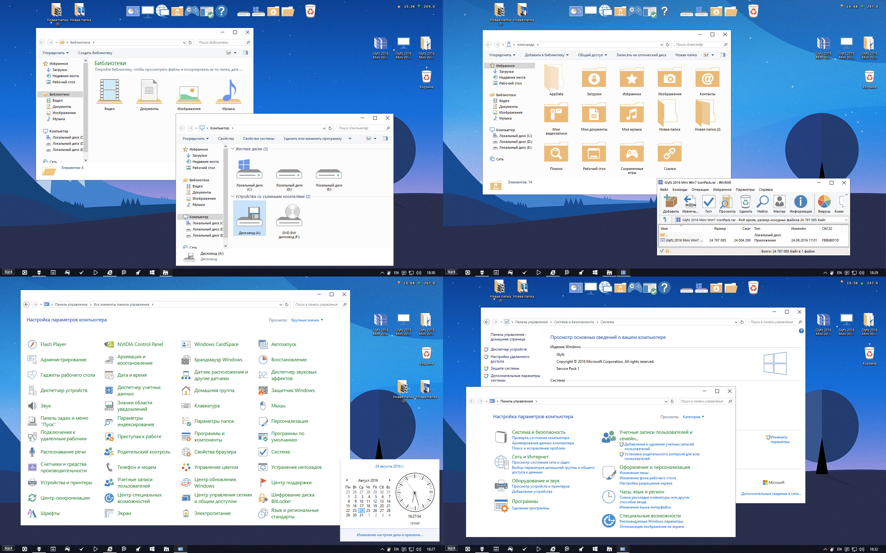Image resolution: width=886 pixels, height=553 pixels.
Task: Open the Клавиатура item
Action: pyautogui.click(x=201, y=406)
